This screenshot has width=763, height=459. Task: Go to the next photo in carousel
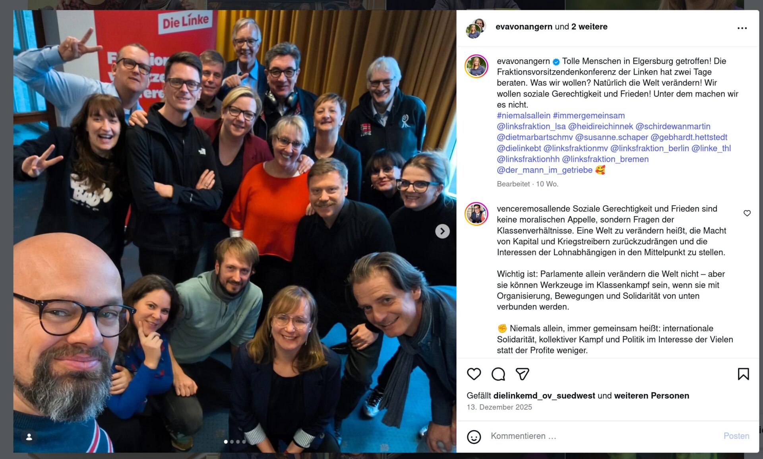pos(442,231)
